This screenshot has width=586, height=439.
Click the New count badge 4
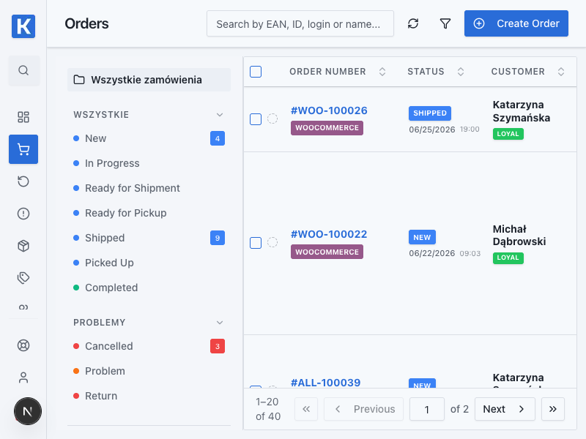click(x=218, y=138)
